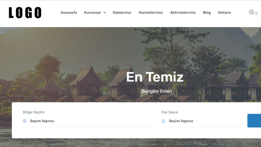This screenshot has width=261, height=147.
Task: Click the person icon beside Kişi Sayısı
Action: pos(163,121)
